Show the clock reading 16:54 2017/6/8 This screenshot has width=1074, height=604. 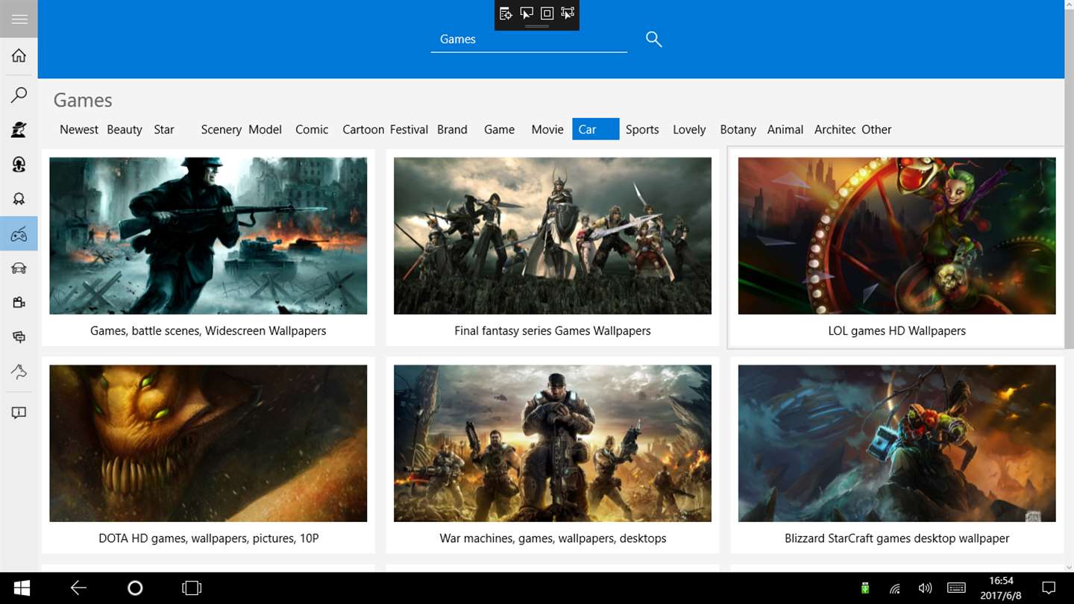coord(1001,588)
